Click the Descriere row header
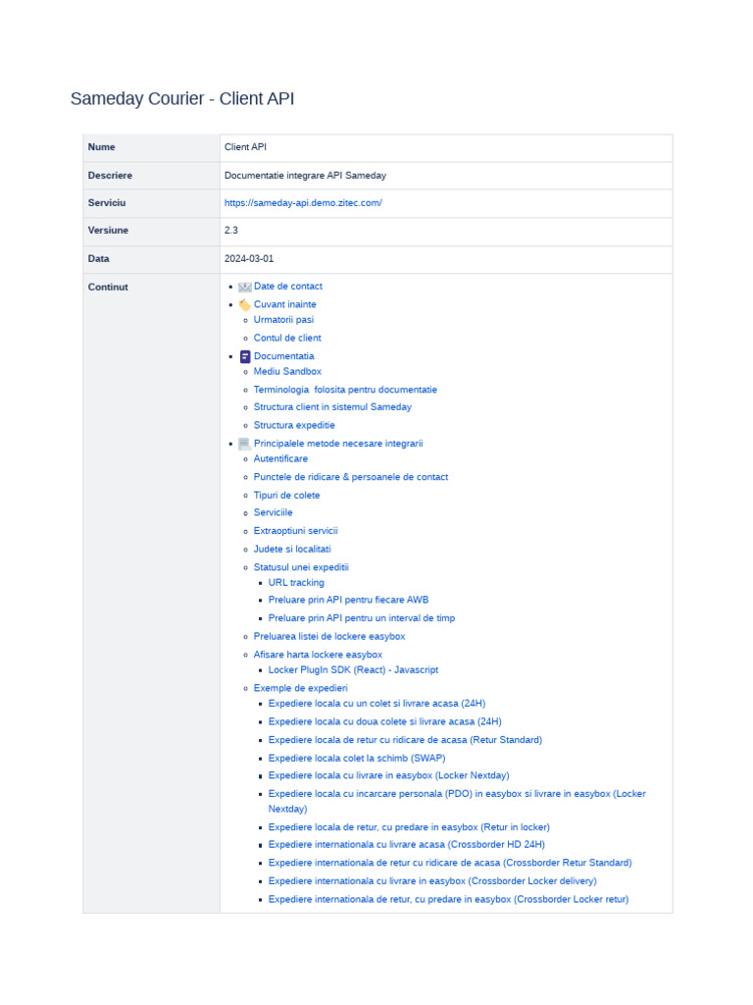 click(151, 176)
